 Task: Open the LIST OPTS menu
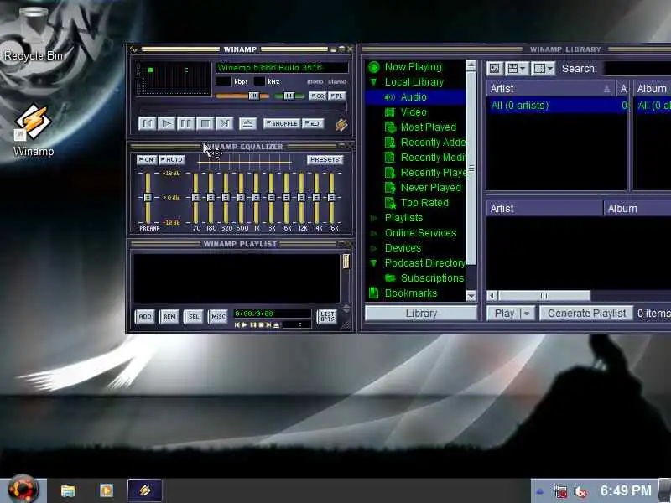coord(327,317)
